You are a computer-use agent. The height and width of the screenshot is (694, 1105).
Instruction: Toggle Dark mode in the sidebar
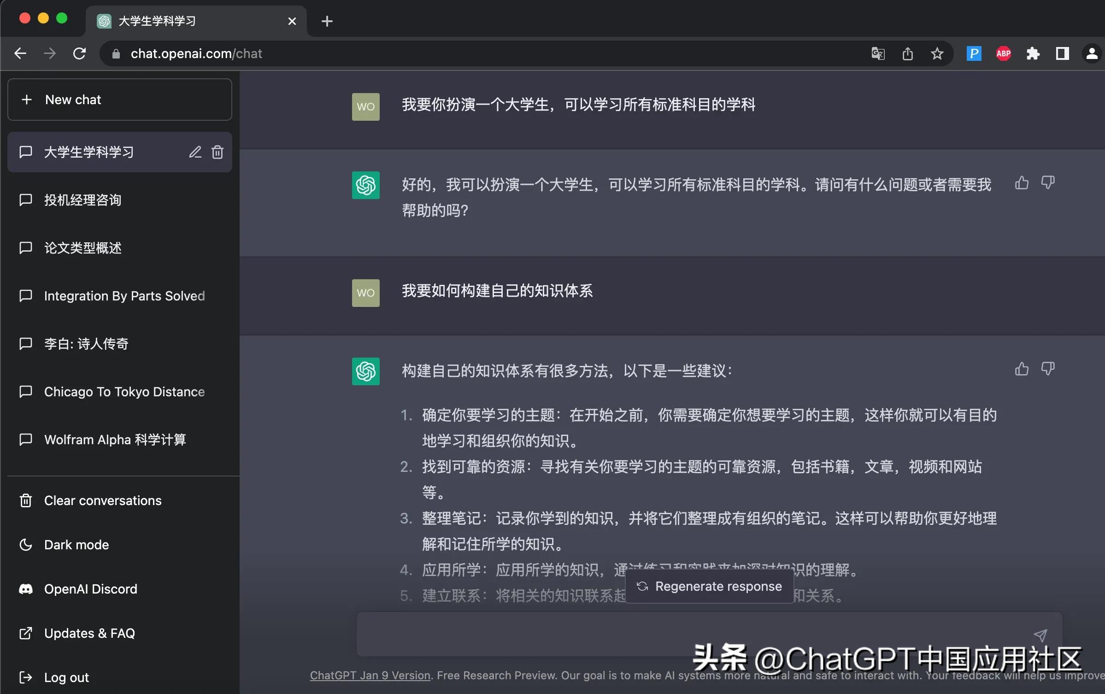click(x=76, y=544)
